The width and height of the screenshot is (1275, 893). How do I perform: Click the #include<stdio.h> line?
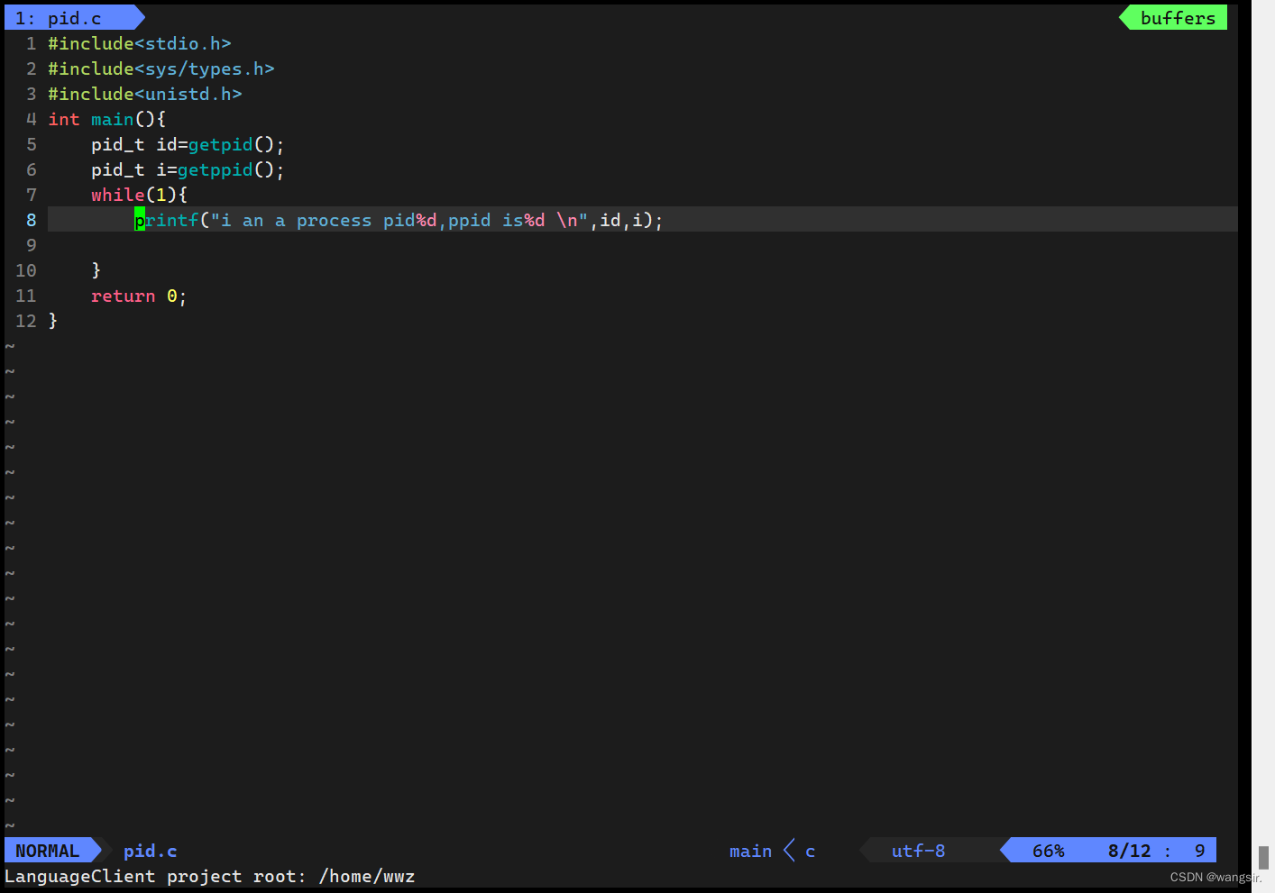click(x=140, y=43)
